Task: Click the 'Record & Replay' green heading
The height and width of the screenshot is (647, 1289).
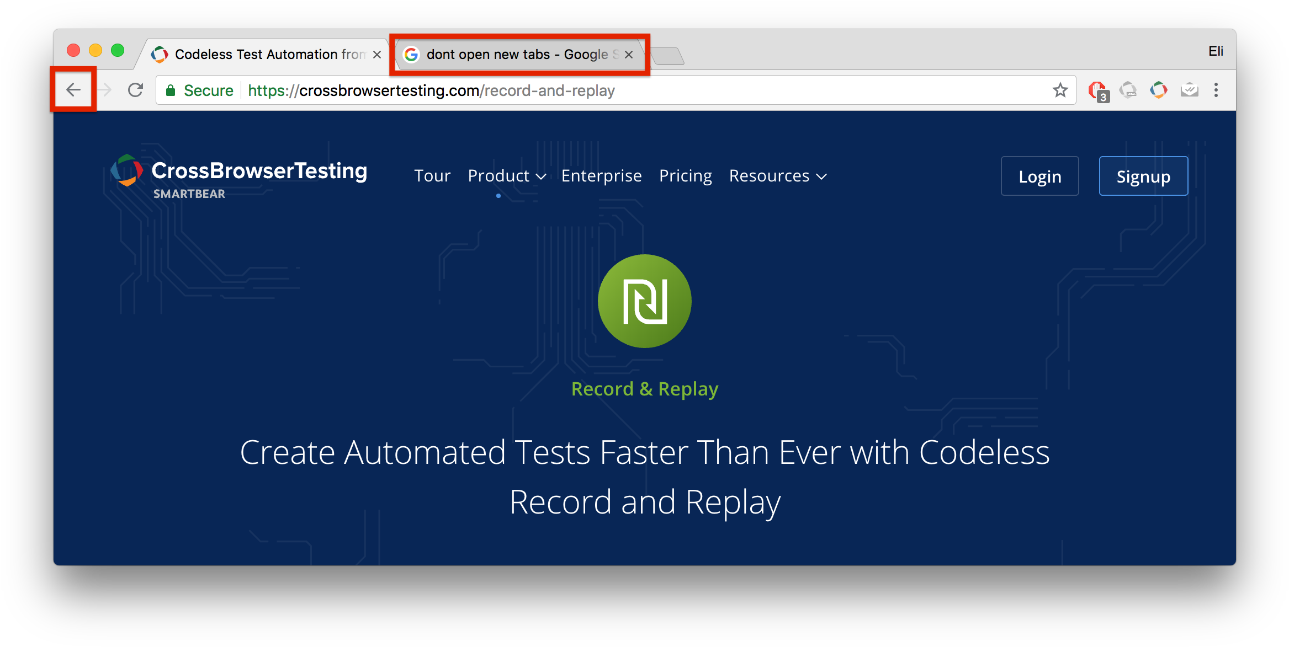Action: 644,389
